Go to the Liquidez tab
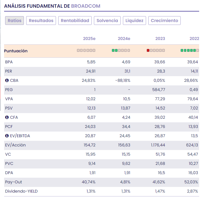The height and width of the screenshot is (199, 203). point(134,21)
